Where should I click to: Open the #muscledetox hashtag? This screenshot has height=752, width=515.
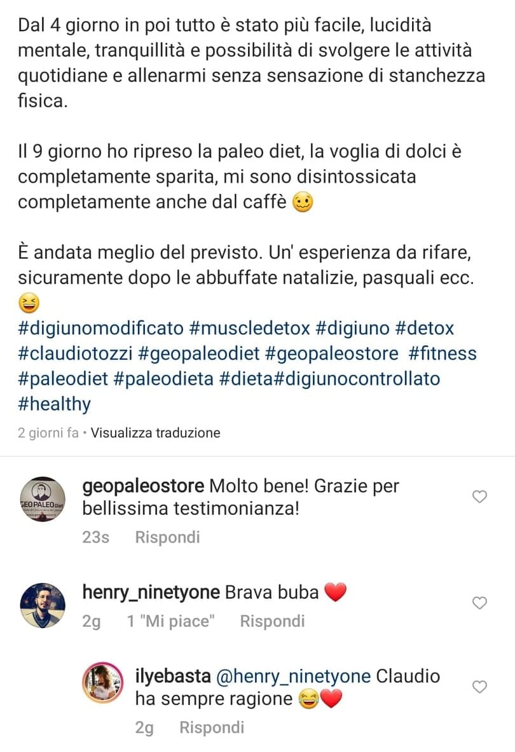[250, 329]
